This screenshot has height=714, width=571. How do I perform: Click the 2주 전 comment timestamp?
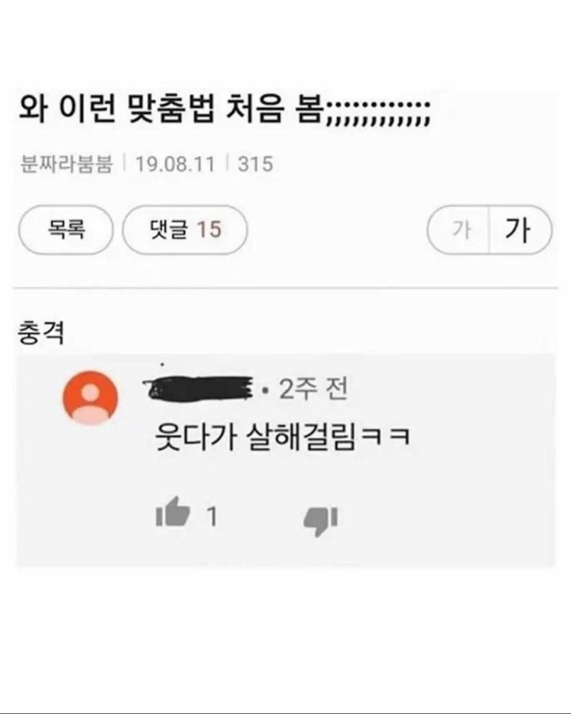313,389
